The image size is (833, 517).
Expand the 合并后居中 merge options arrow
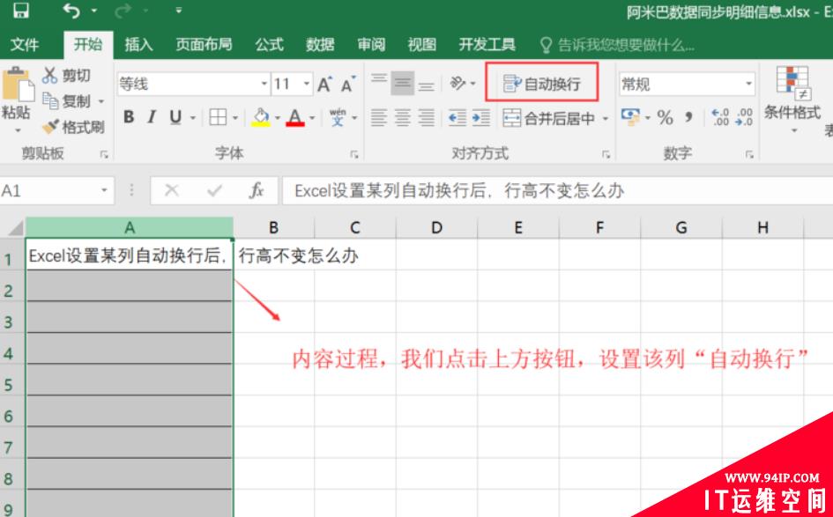click(x=605, y=118)
